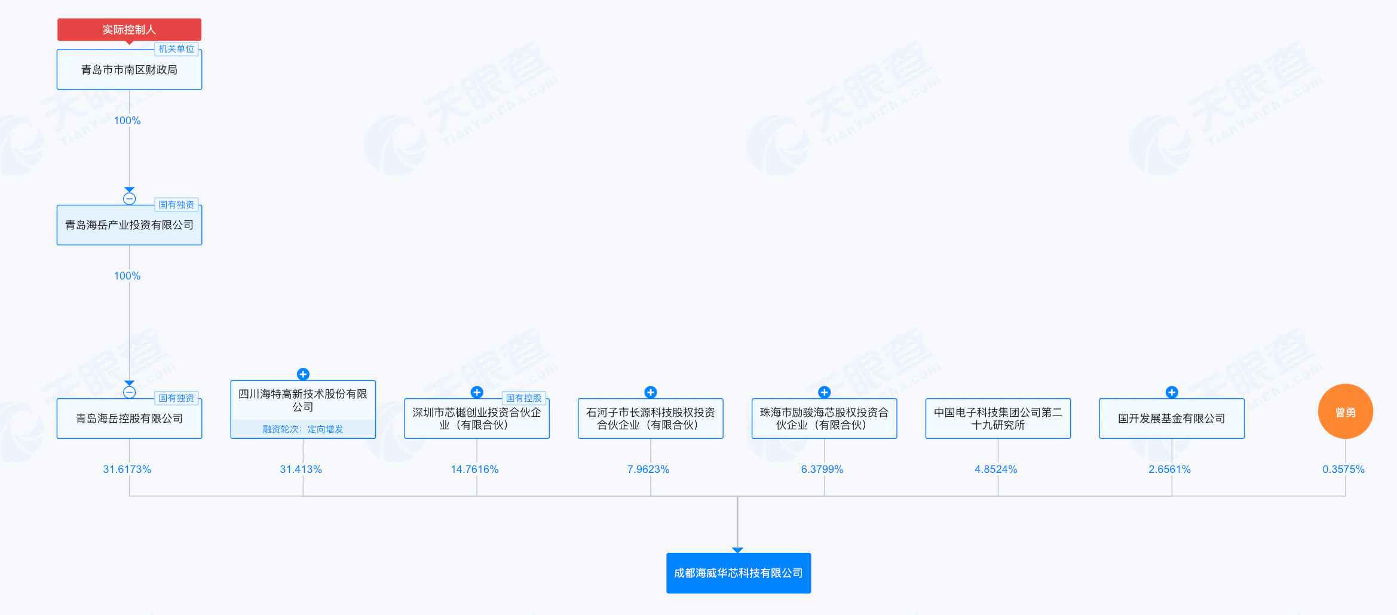
Task: Click 国有独资 tag on 青岛海岳产业投资
Action: point(176,205)
